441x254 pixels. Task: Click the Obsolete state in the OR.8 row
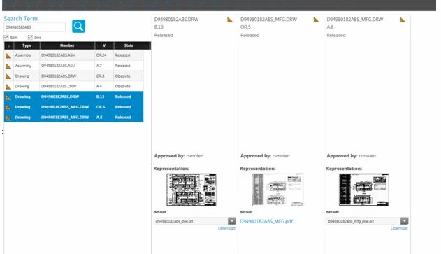122,76
